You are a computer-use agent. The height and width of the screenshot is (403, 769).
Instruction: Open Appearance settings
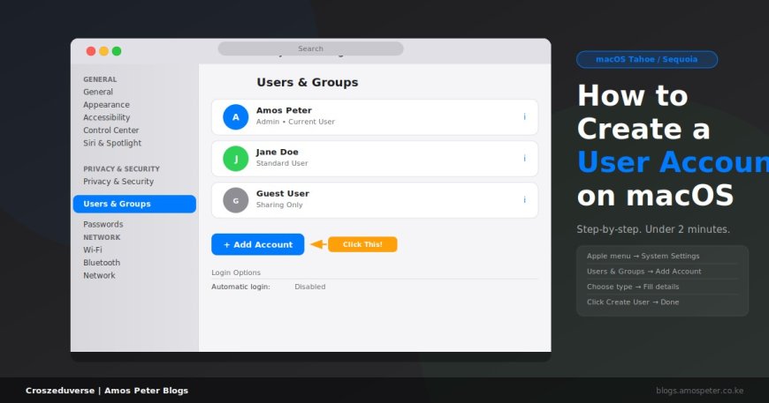point(106,105)
